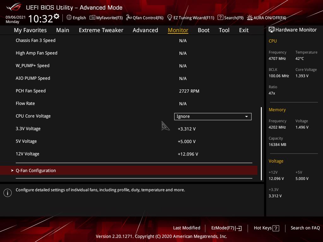Expand Q-Fan Configuration submenu
The image size is (323, 242).
point(129,170)
